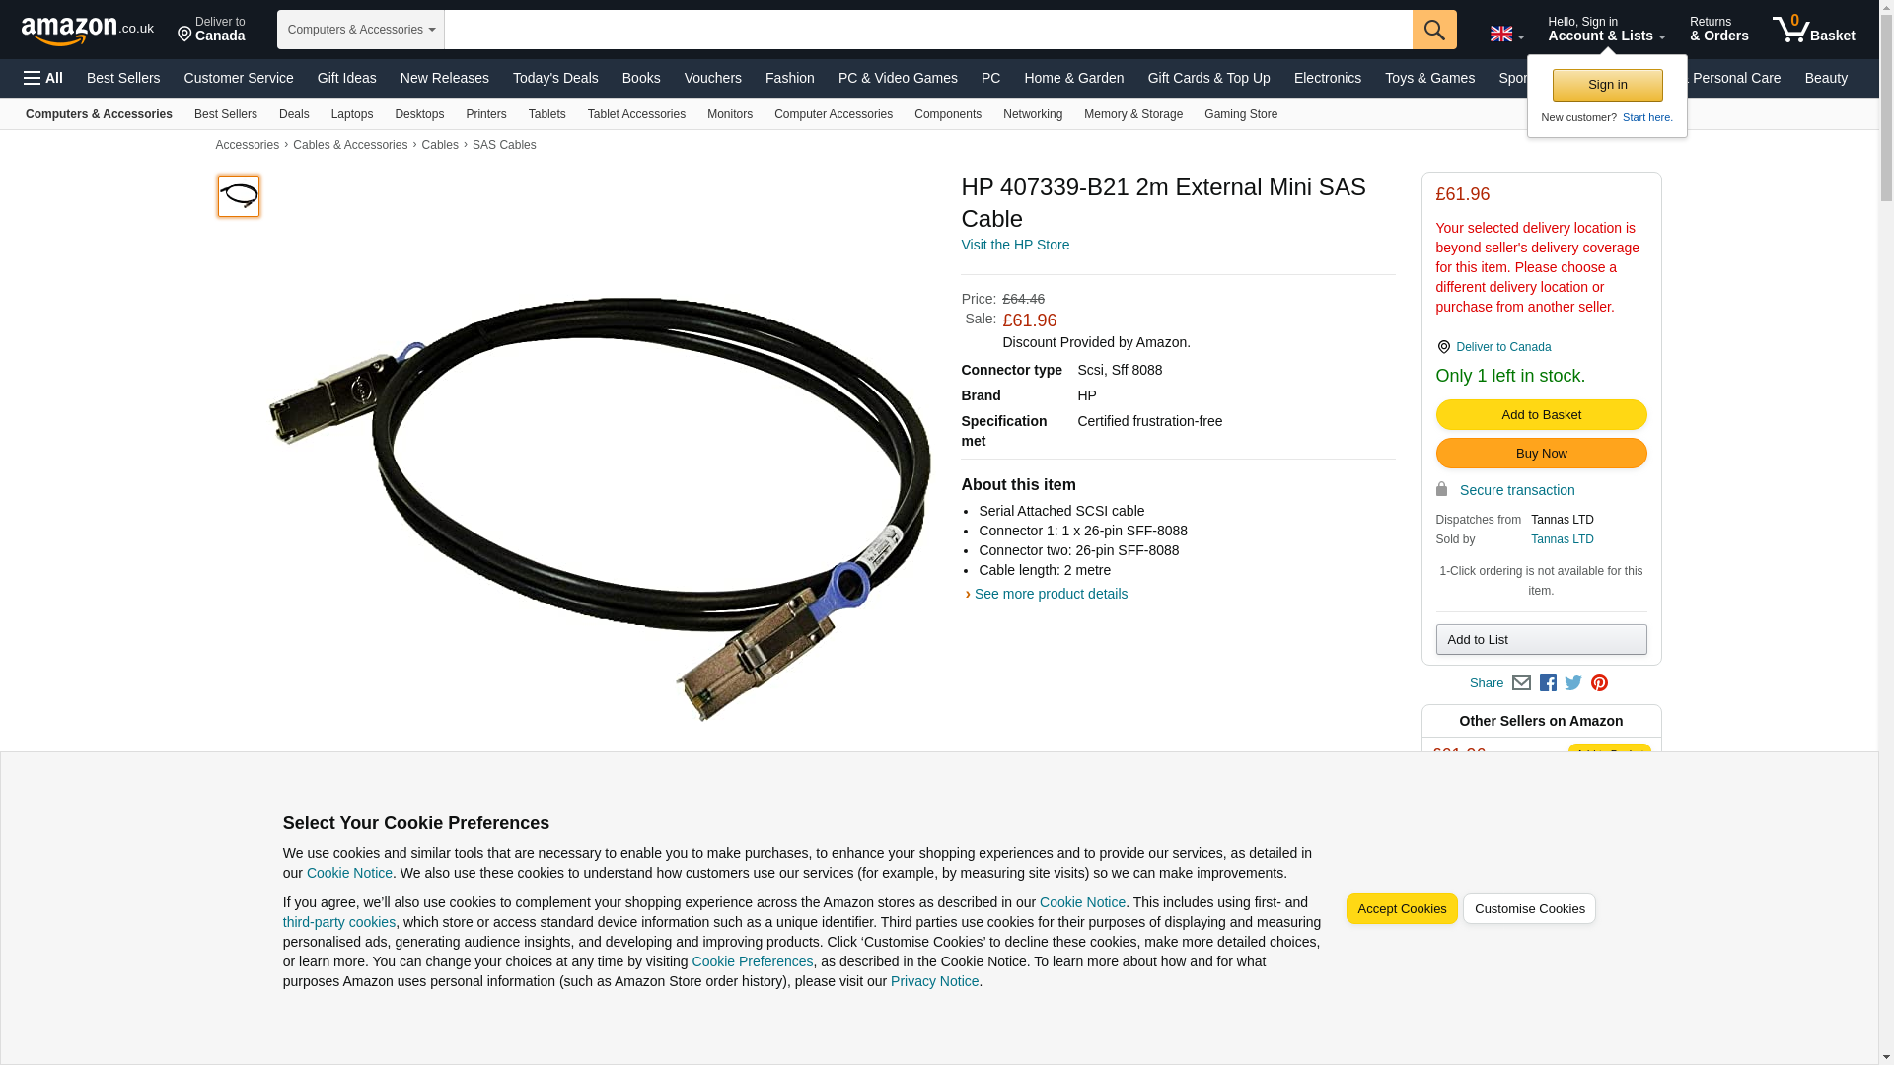1894x1065 pixels.
Task: Select the cable product thumbnail
Action: click(239, 196)
